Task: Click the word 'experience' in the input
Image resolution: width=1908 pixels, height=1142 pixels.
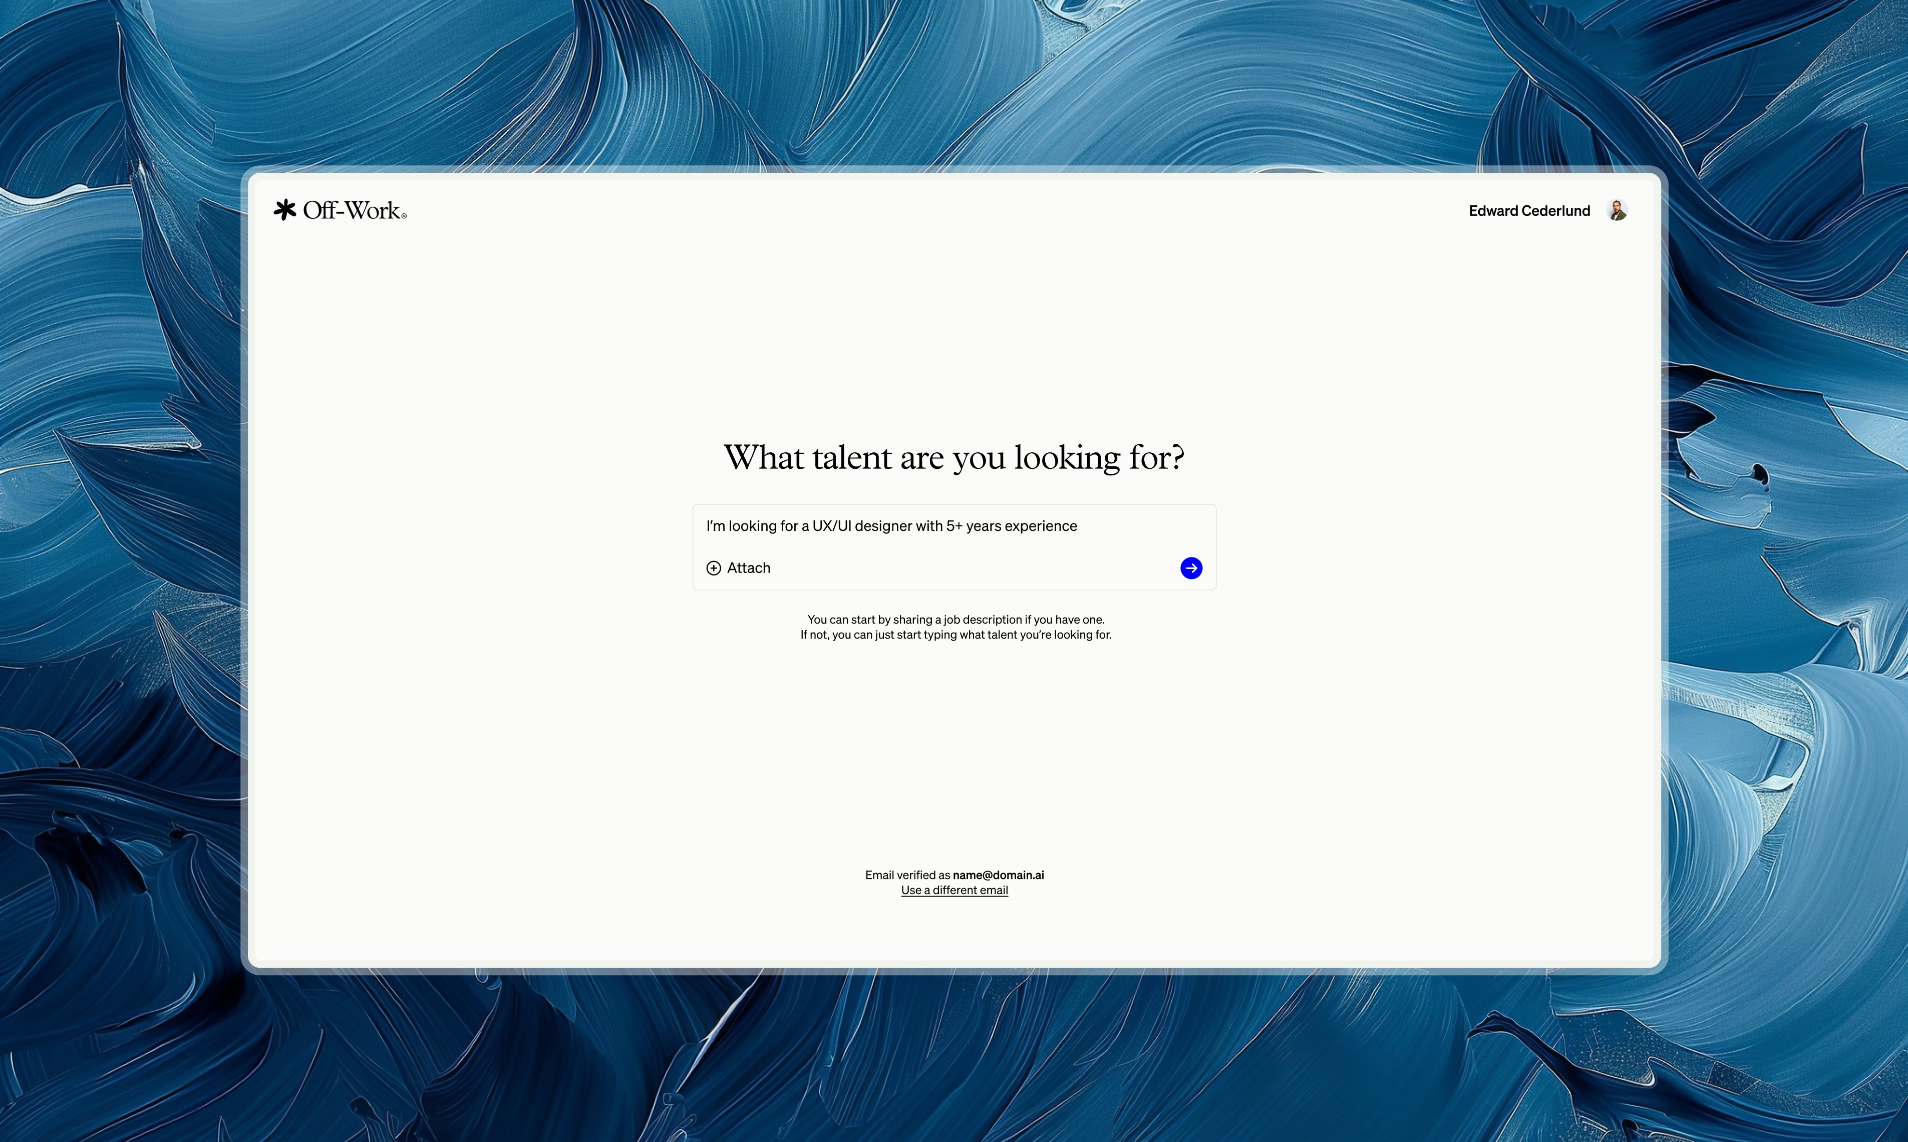Action: tap(1040, 526)
